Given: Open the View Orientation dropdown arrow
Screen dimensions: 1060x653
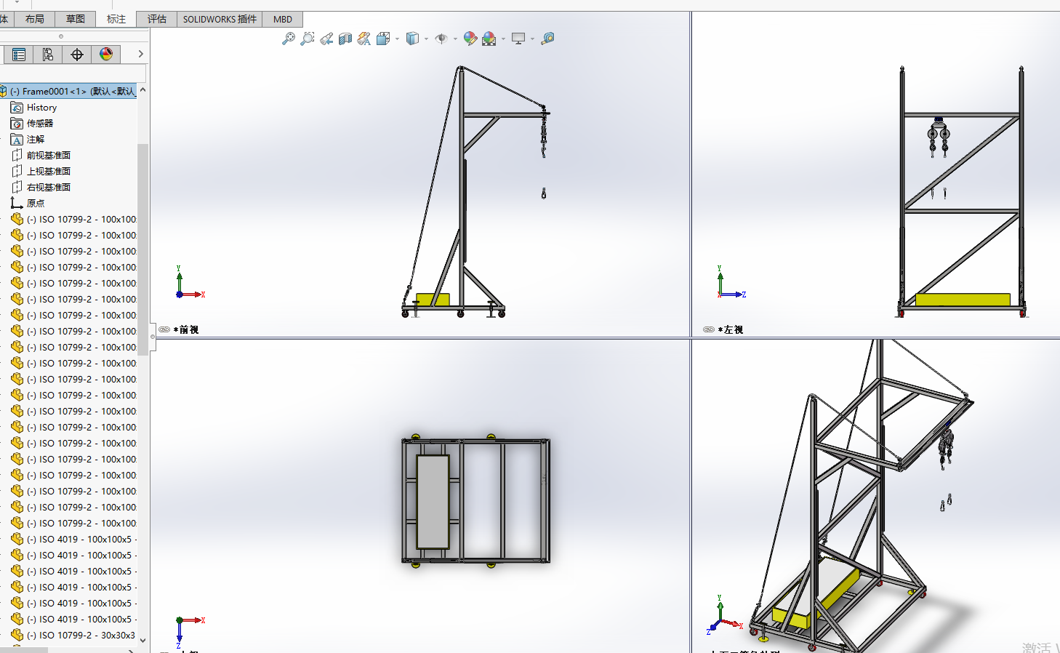Looking at the screenshot, I should pos(397,39).
